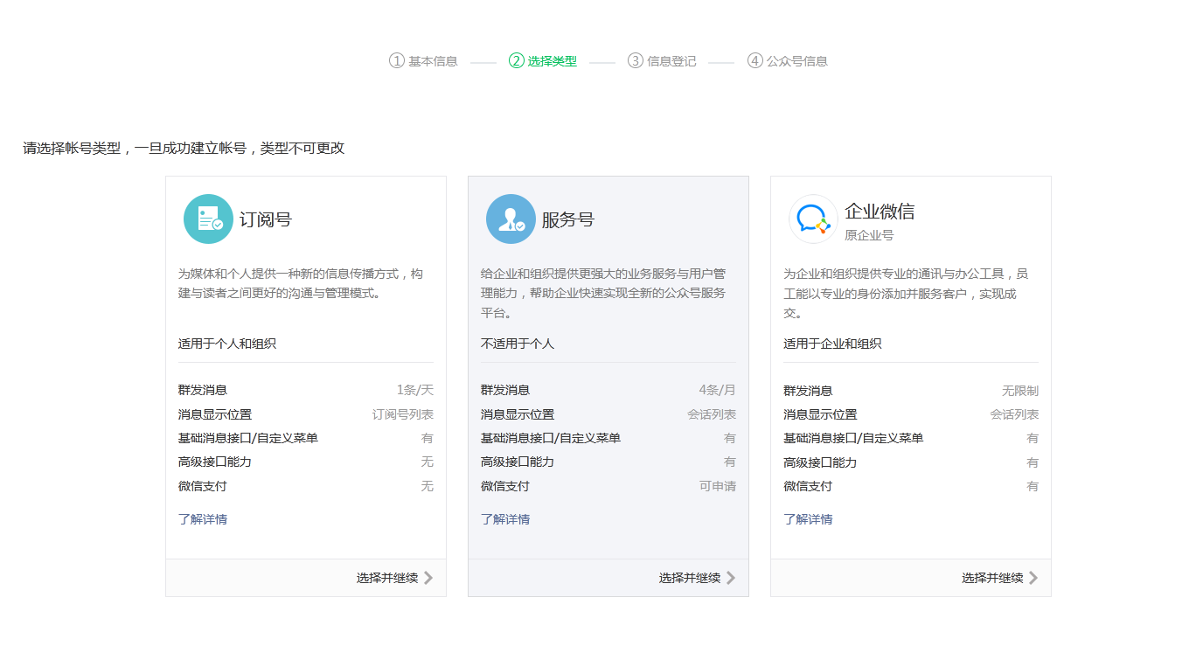Click the arrow beside 订阅号 选择并继续

pos(428,578)
